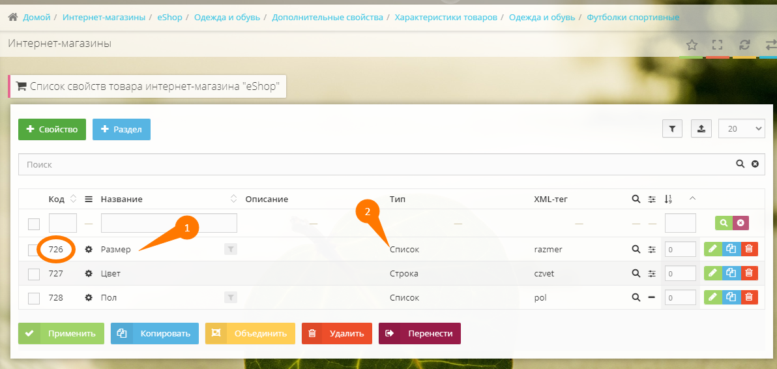
Task: Click the filter funnel icon in toolbar
Action: click(x=672, y=129)
